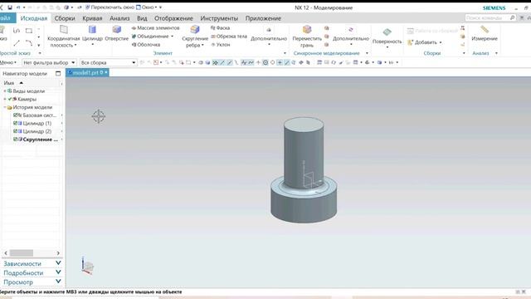The image size is (531, 299).
Task: Click the save icon in title bar
Action: click(10, 7)
